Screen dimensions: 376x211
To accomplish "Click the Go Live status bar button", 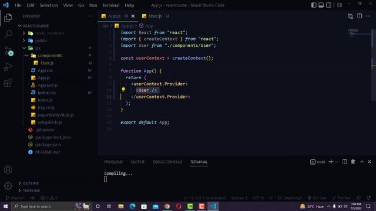I will click(317, 198).
